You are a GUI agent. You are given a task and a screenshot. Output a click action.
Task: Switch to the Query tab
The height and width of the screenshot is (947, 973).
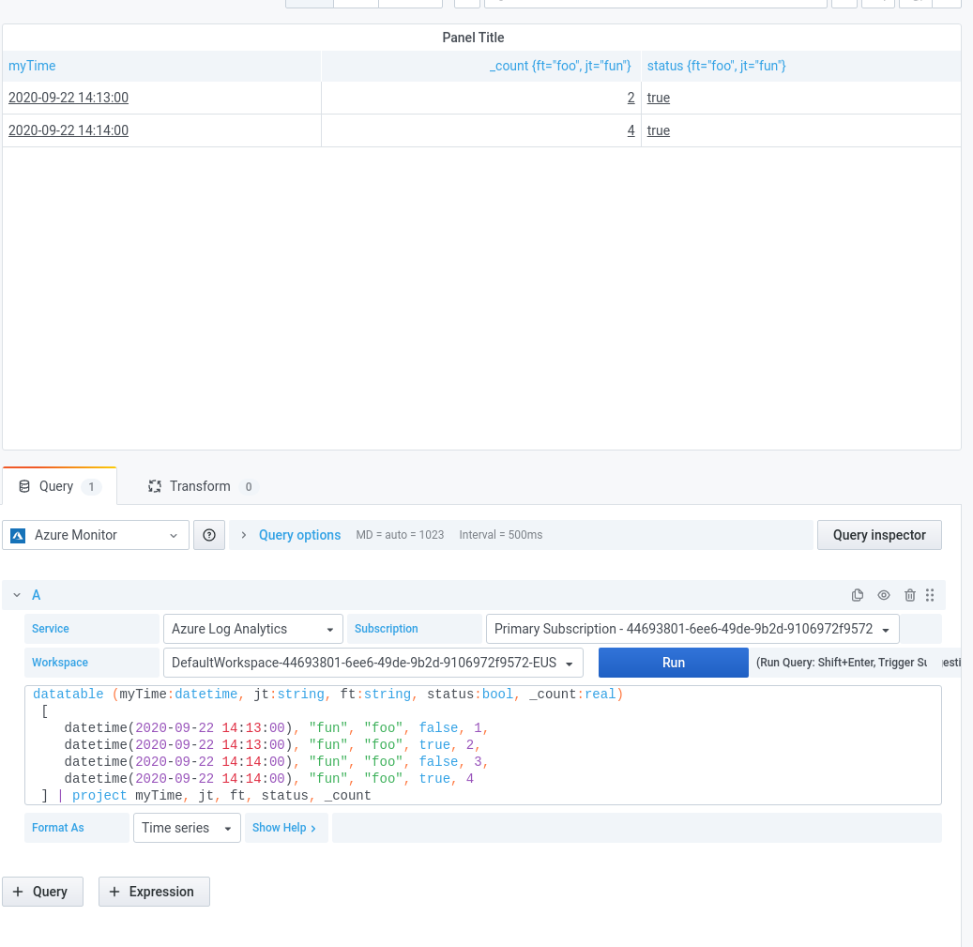coord(59,486)
